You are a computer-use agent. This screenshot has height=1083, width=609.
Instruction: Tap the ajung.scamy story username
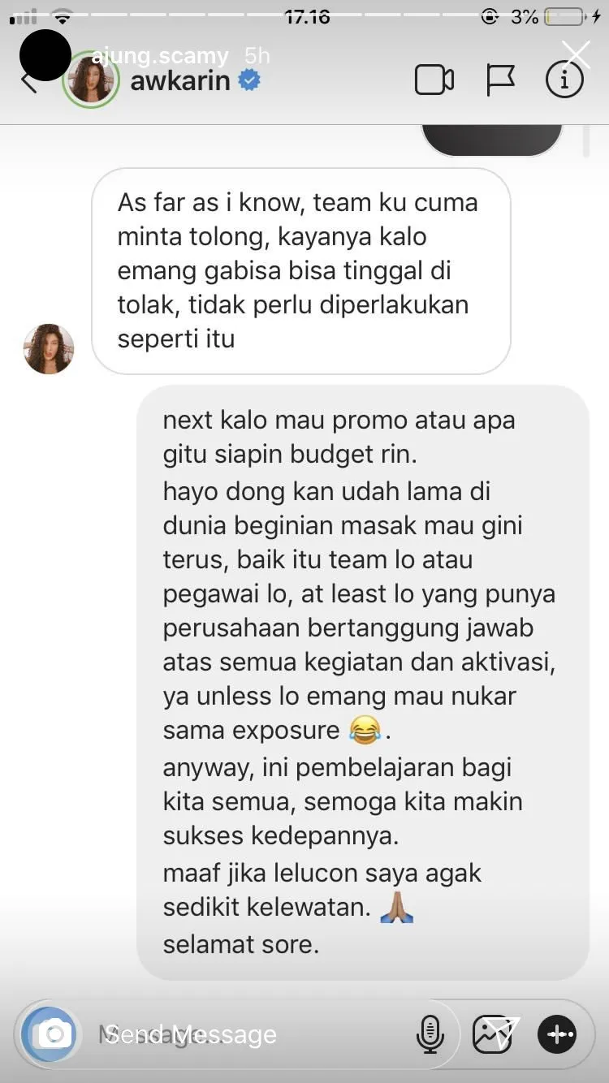tap(160, 56)
